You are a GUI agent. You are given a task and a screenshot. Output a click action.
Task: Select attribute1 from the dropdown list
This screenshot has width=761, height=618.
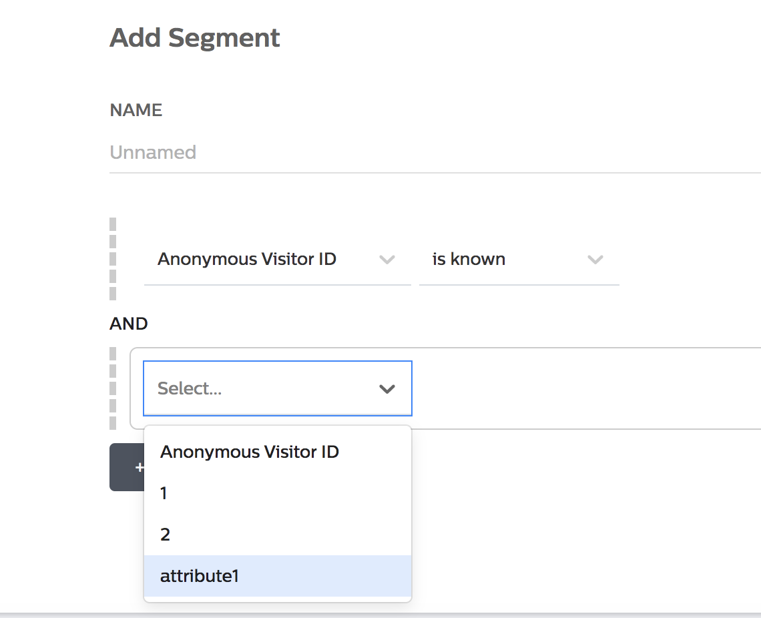coord(278,576)
